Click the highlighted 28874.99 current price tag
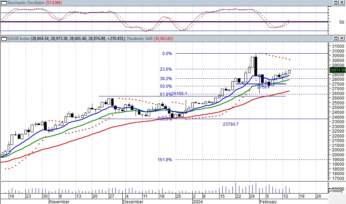346x204 pixels. coord(337,70)
